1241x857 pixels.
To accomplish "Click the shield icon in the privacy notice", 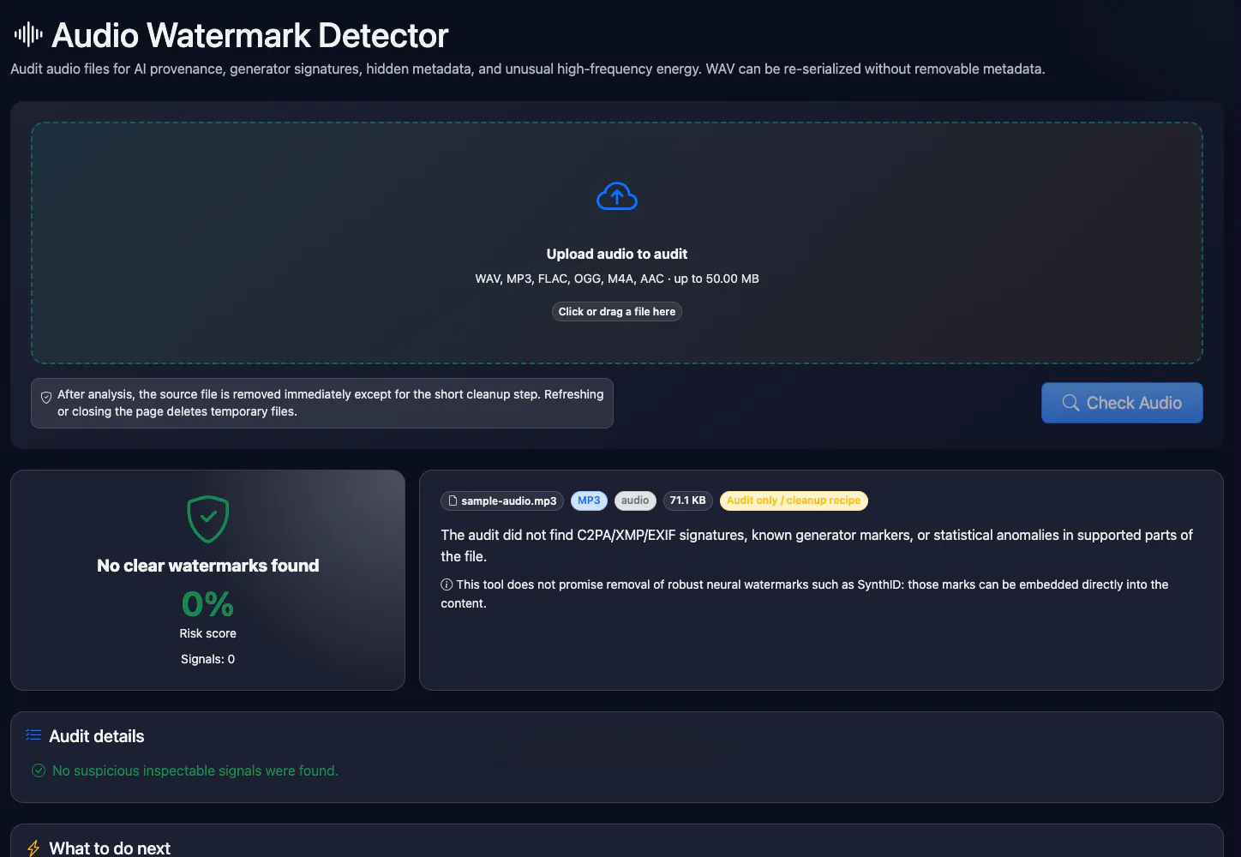I will pos(46,397).
